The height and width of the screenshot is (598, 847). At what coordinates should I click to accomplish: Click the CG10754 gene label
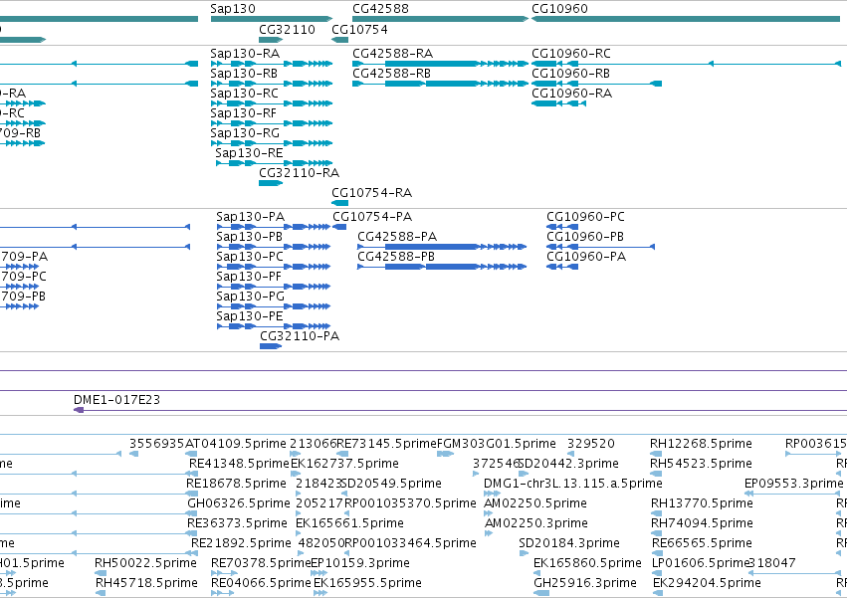click(x=359, y=29)
